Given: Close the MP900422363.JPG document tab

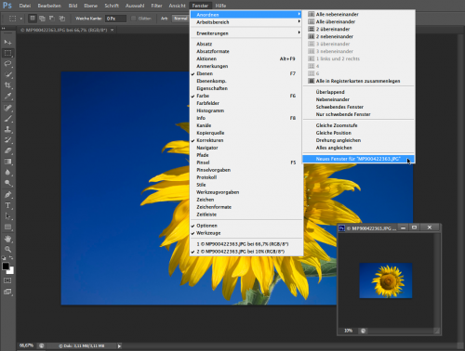Looking at the screenshot, I should 113,30.
